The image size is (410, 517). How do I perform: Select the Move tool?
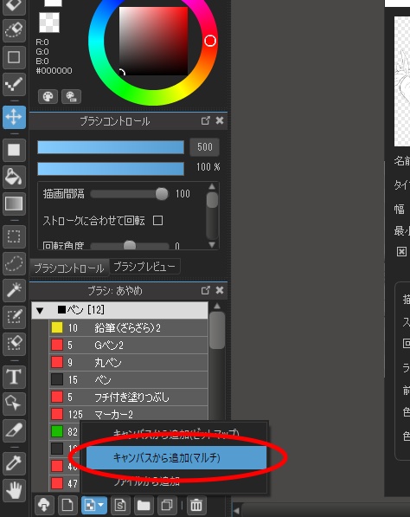(14, 117)
